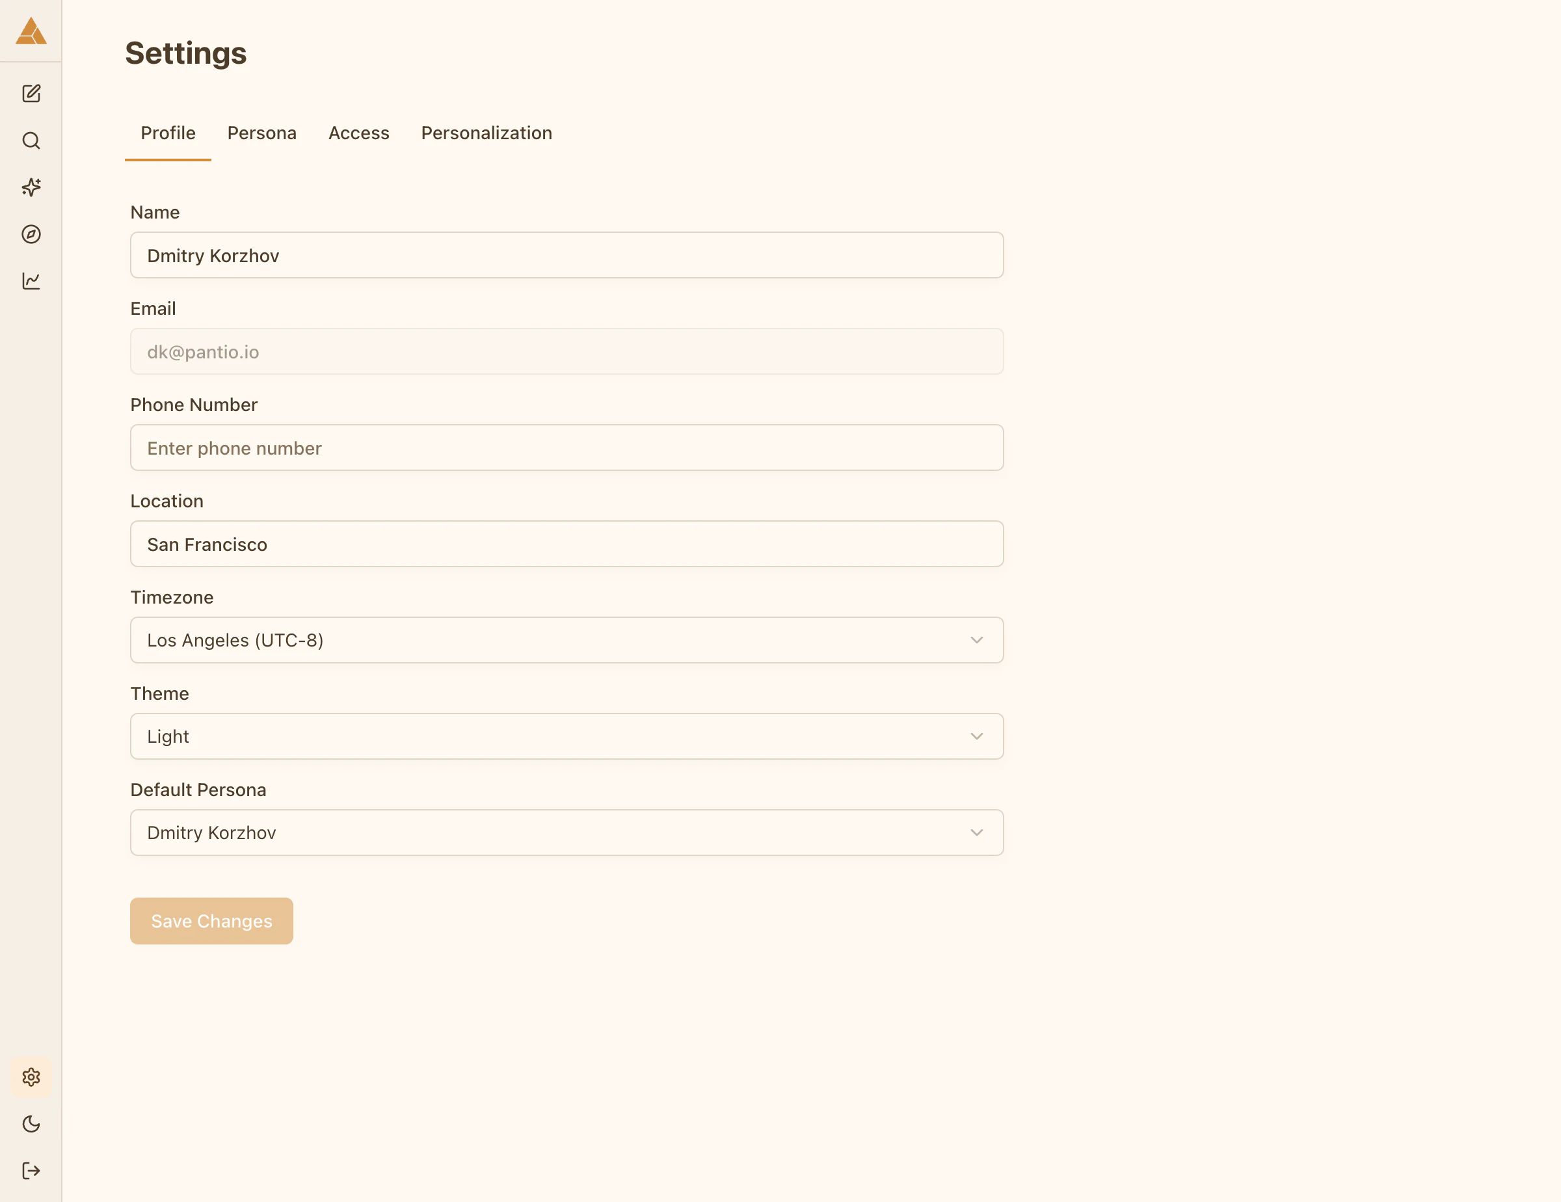Open the Timezone dropdown
The width and height of the screenshot is (1561, 1202).
point(567,639)
